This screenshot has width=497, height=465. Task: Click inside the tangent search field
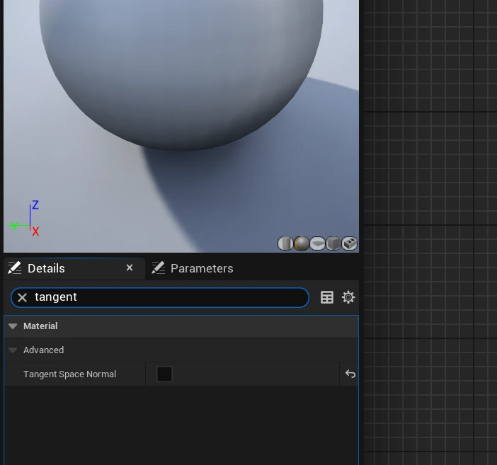170,297
